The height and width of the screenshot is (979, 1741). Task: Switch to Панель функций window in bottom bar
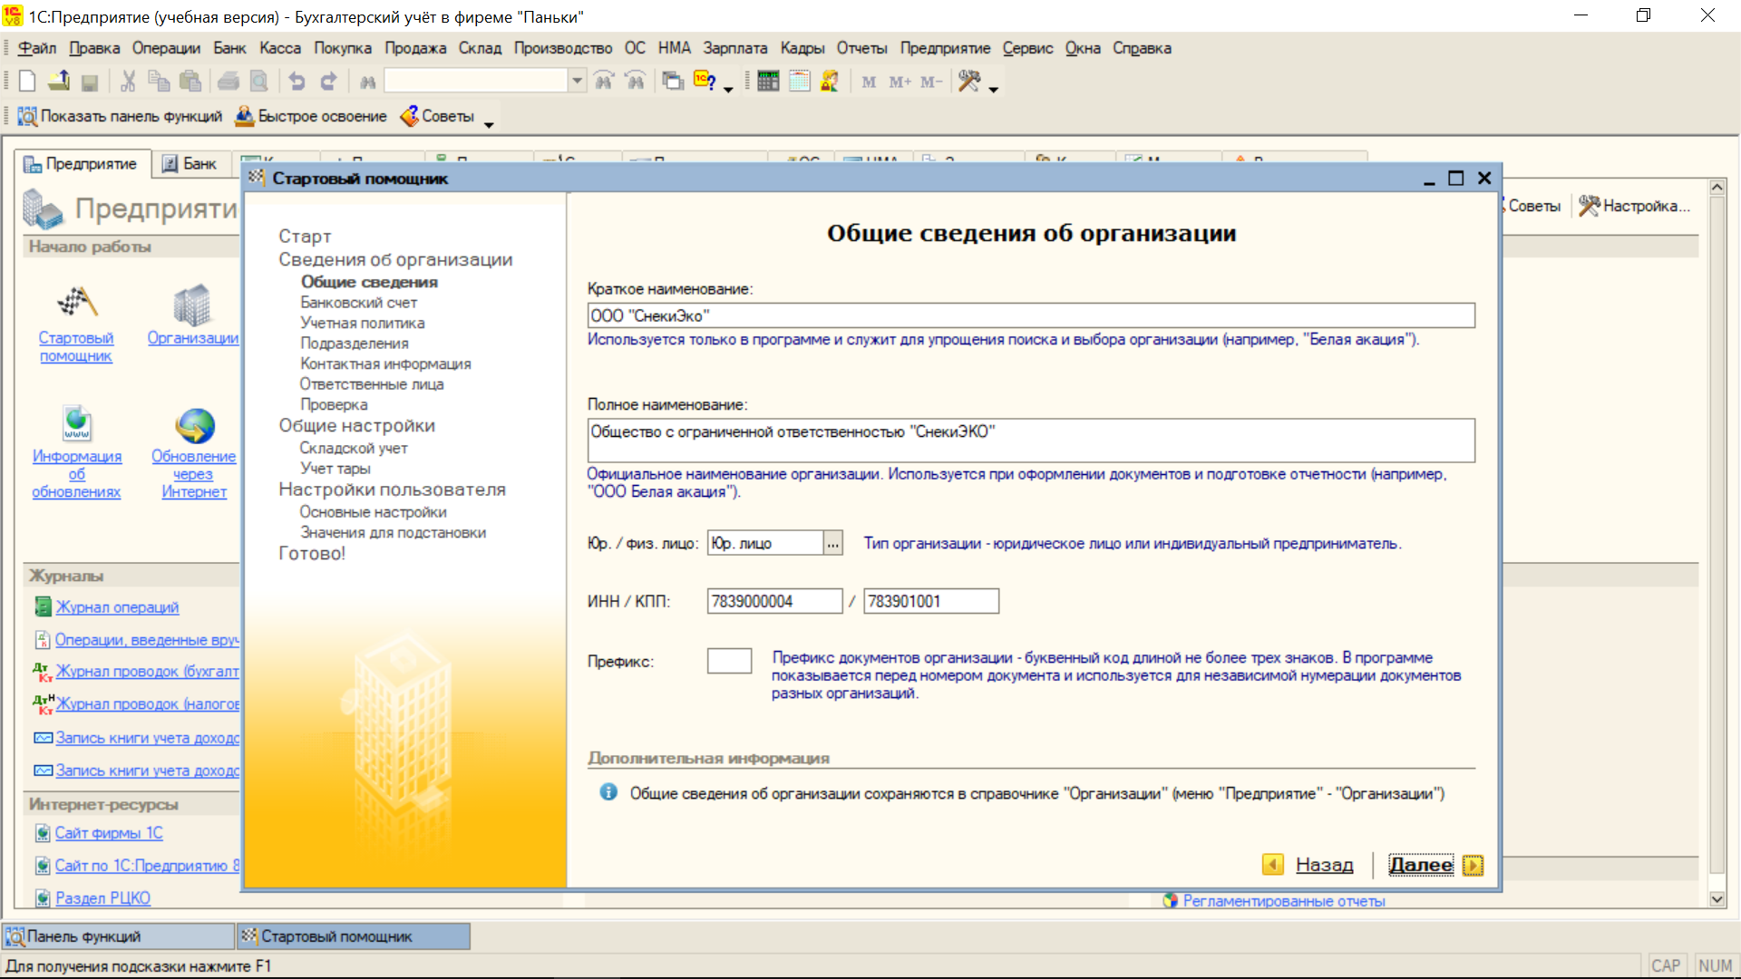[x=119, y=936]
